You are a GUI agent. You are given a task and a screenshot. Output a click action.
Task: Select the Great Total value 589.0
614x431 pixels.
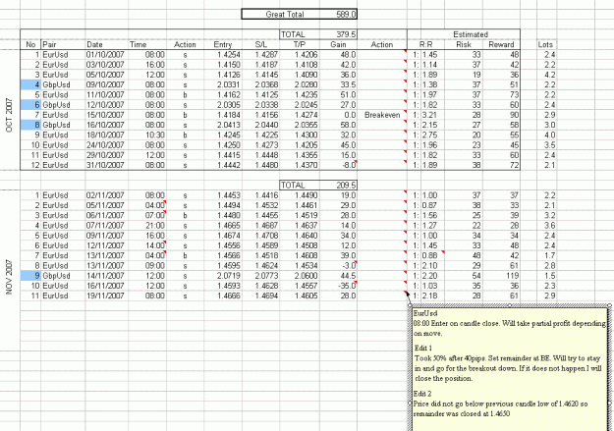coord(338,15)
